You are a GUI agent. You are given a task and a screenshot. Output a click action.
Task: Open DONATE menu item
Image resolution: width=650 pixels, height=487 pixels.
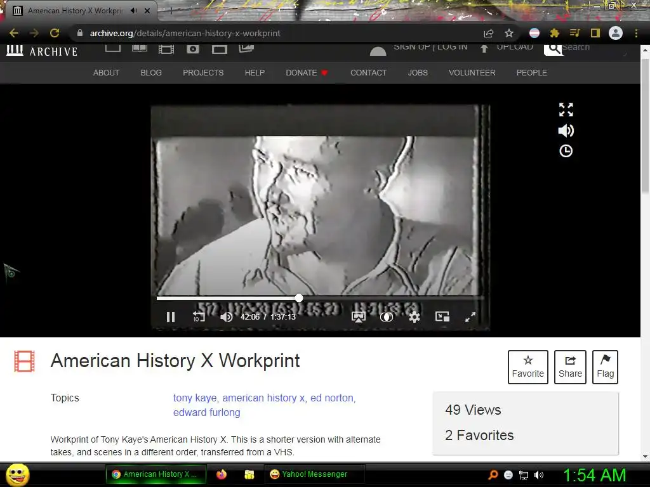307,72
